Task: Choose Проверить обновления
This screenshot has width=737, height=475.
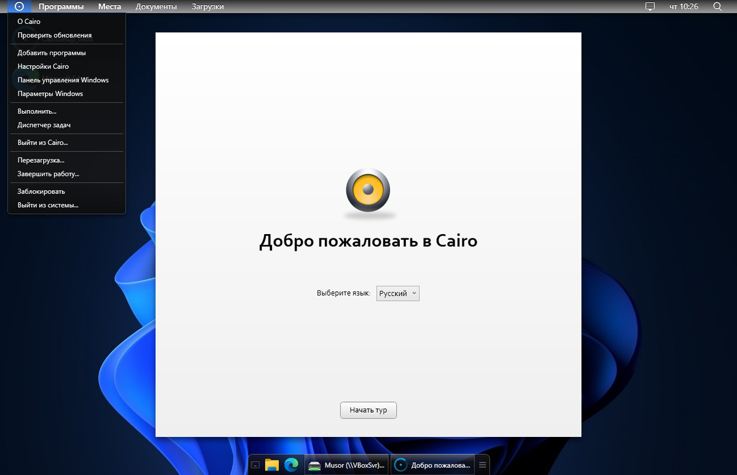Action: pos(66,35)
